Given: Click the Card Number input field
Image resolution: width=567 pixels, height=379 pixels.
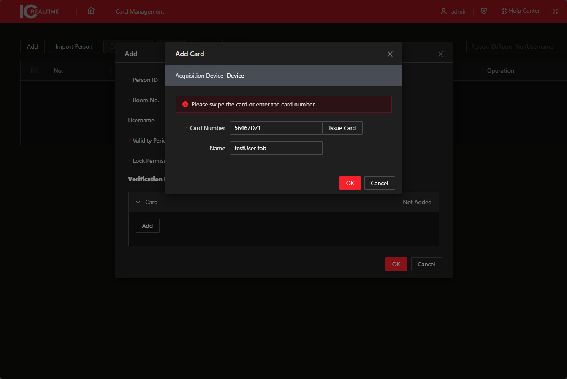Looking at the screenshot, I should click(276, 128).
